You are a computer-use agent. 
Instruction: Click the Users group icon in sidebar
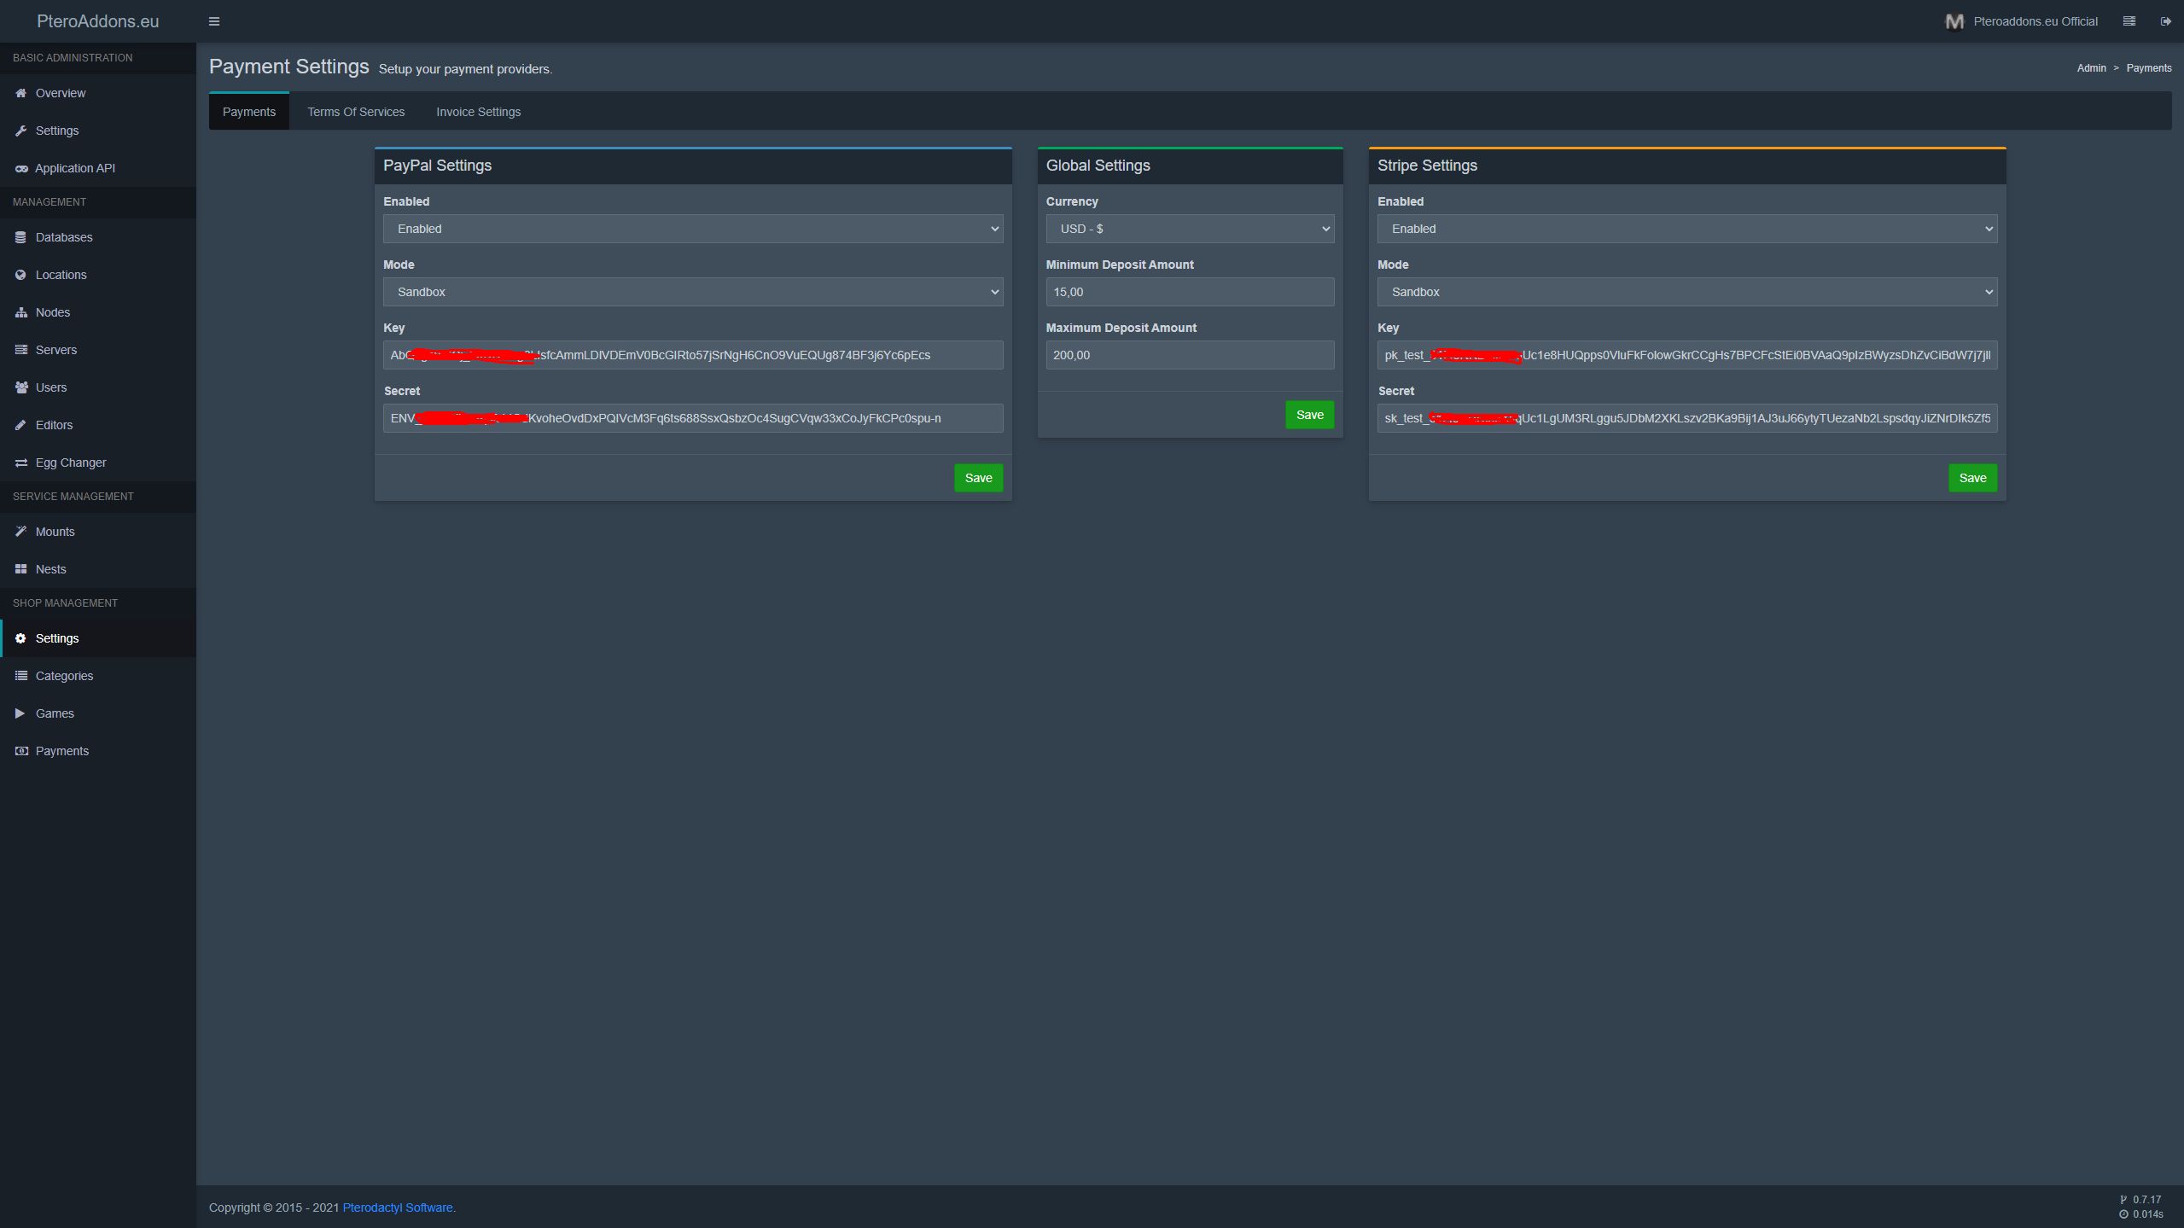[20, 387]
